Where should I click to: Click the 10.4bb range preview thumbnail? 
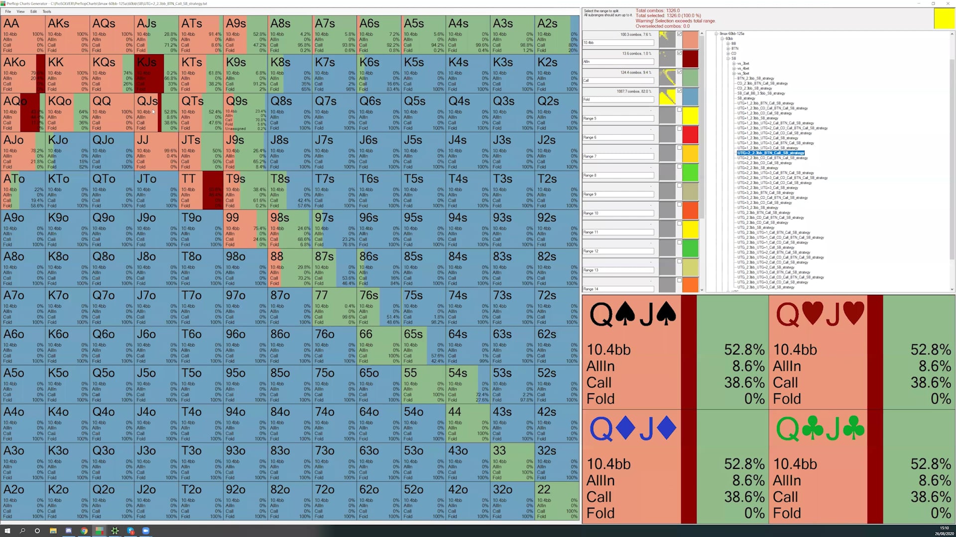[x=667, y=40]
